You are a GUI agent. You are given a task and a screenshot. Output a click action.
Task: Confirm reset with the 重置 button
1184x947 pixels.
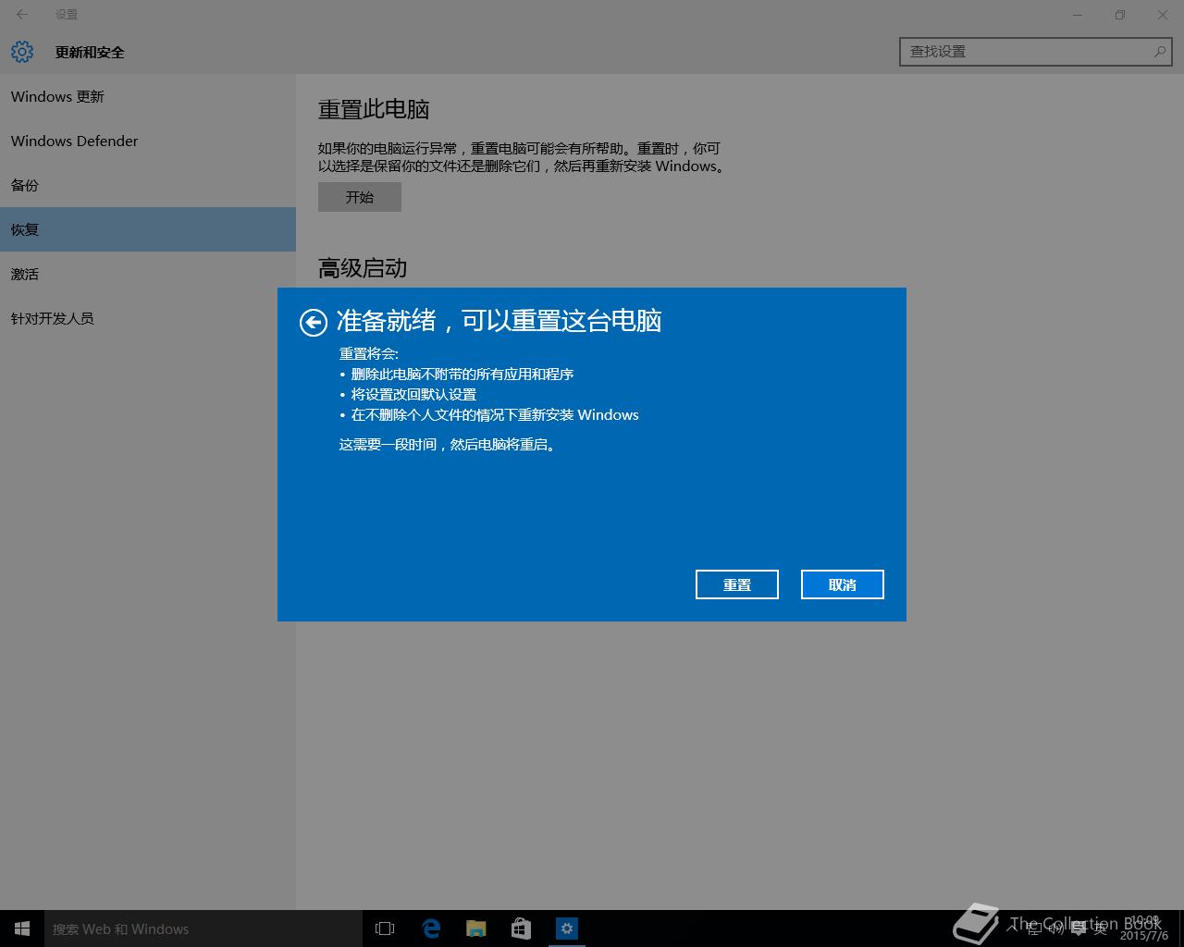pyautogui.click(x=737, y=584)
